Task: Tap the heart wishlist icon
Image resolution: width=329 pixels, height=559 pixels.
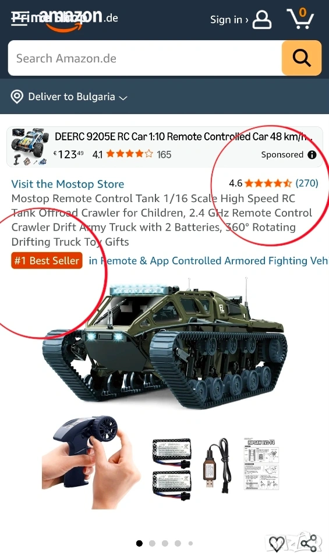Action: coord(277,543)
